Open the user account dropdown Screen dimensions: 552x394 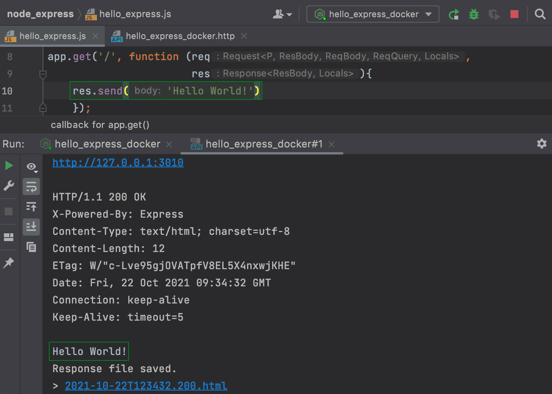coord(282,14)
